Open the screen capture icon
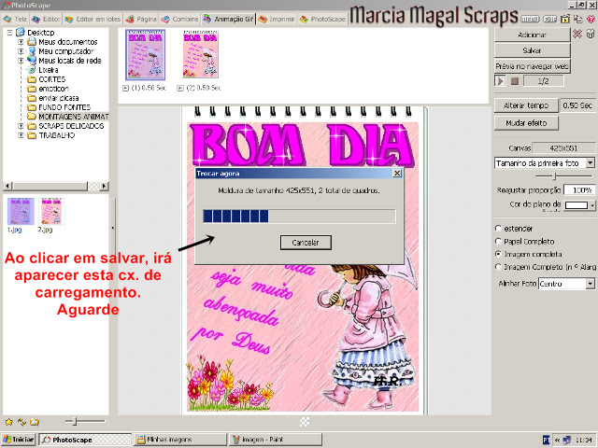This screenshot has width=598, height=448. [x=565, y=19]
